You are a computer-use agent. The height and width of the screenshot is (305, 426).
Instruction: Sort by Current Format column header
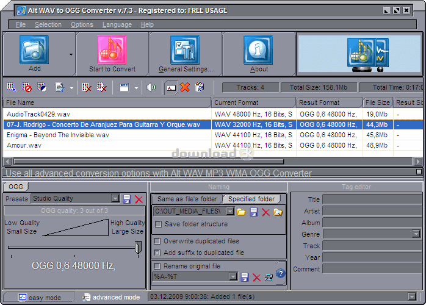click(254, 102)
